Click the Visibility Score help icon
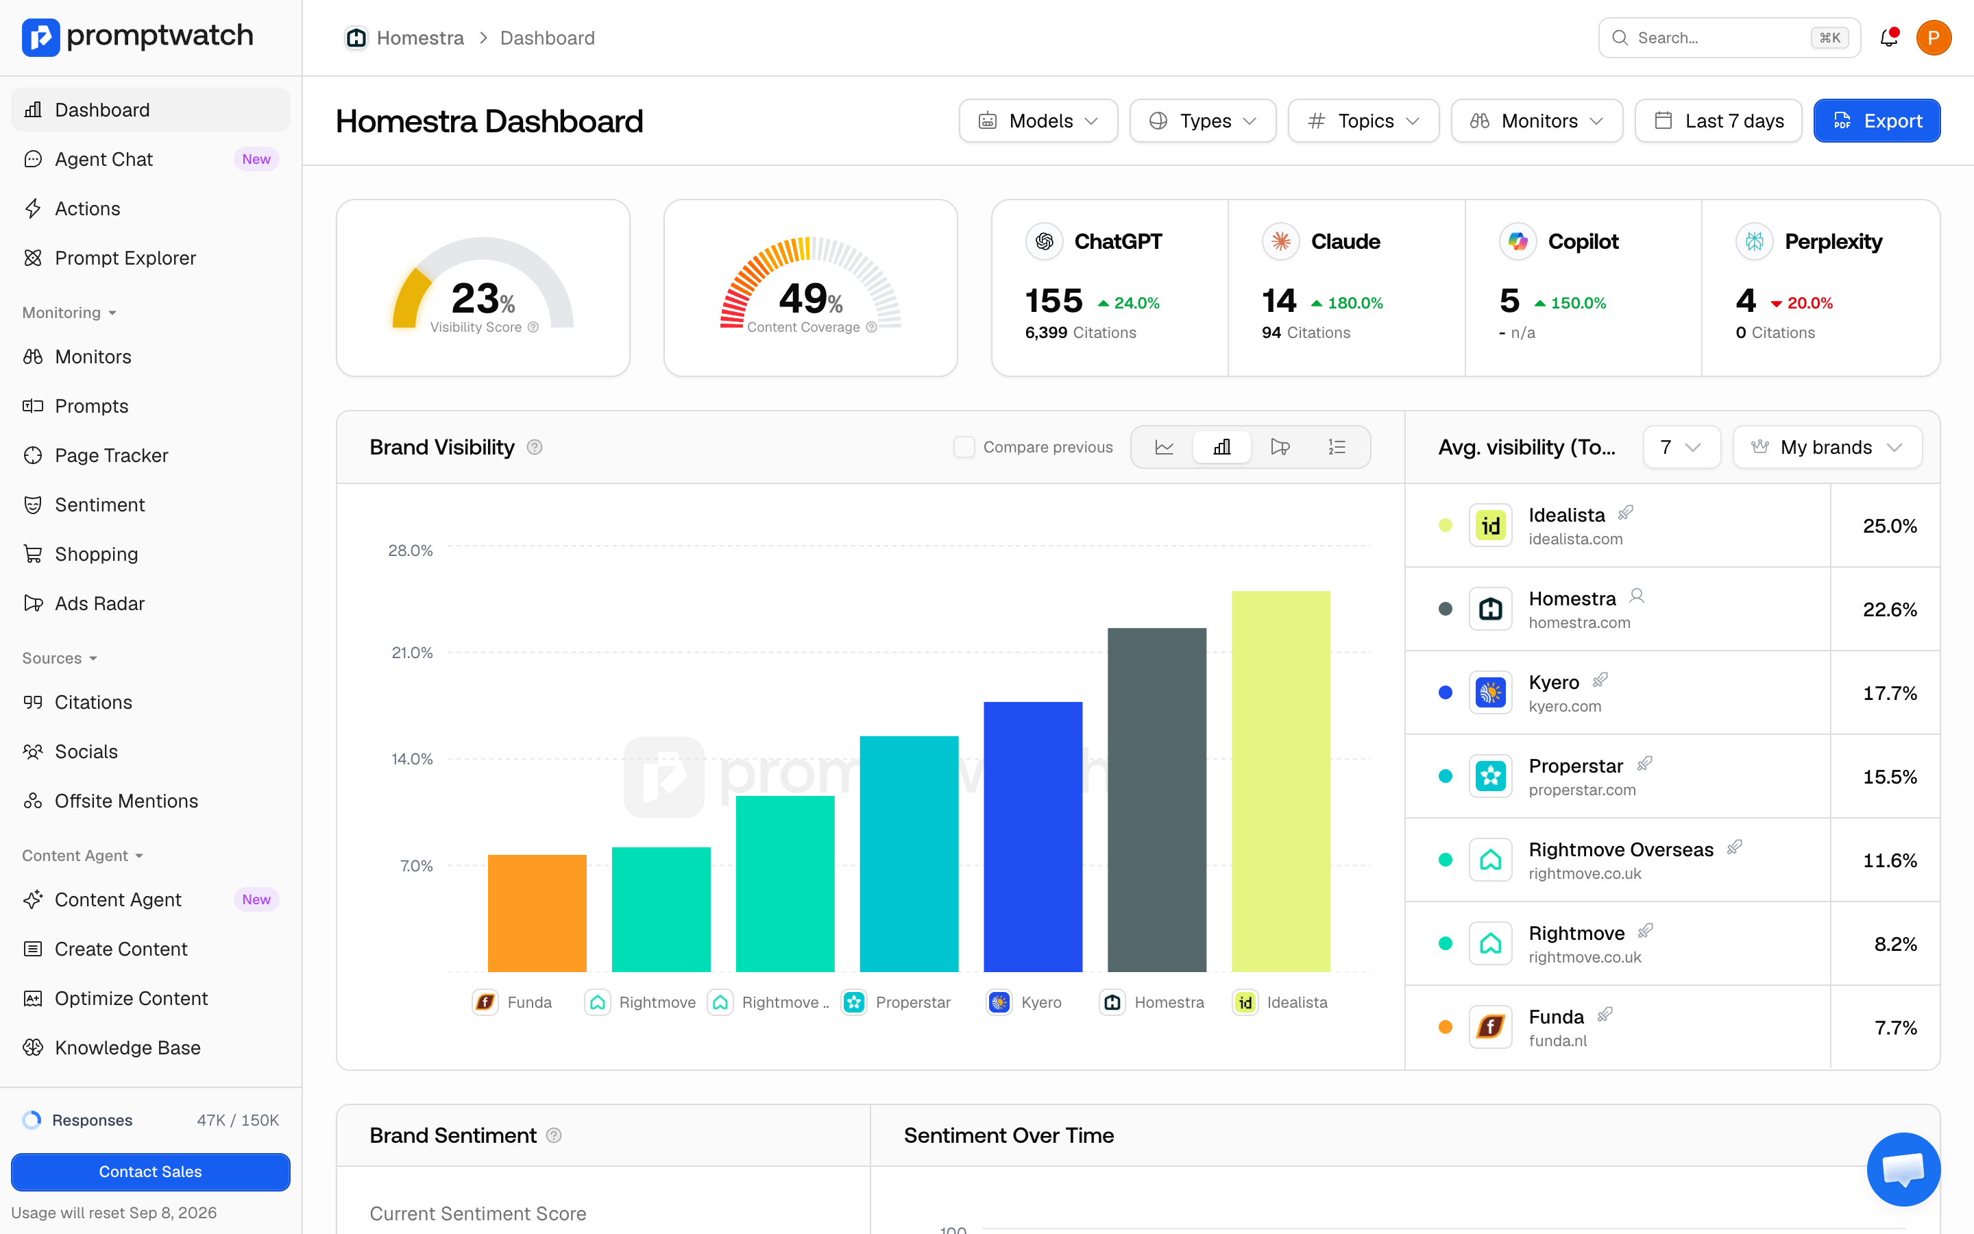Screen dimensions: 1974x1234 point(533,327)
